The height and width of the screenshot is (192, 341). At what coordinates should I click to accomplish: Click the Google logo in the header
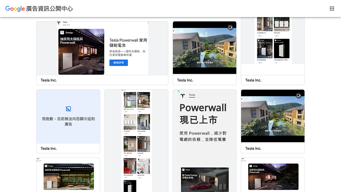click(x=15, y=9)
